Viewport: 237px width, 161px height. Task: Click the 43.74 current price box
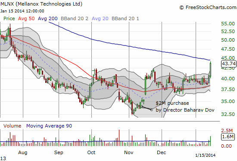(228, 64)
